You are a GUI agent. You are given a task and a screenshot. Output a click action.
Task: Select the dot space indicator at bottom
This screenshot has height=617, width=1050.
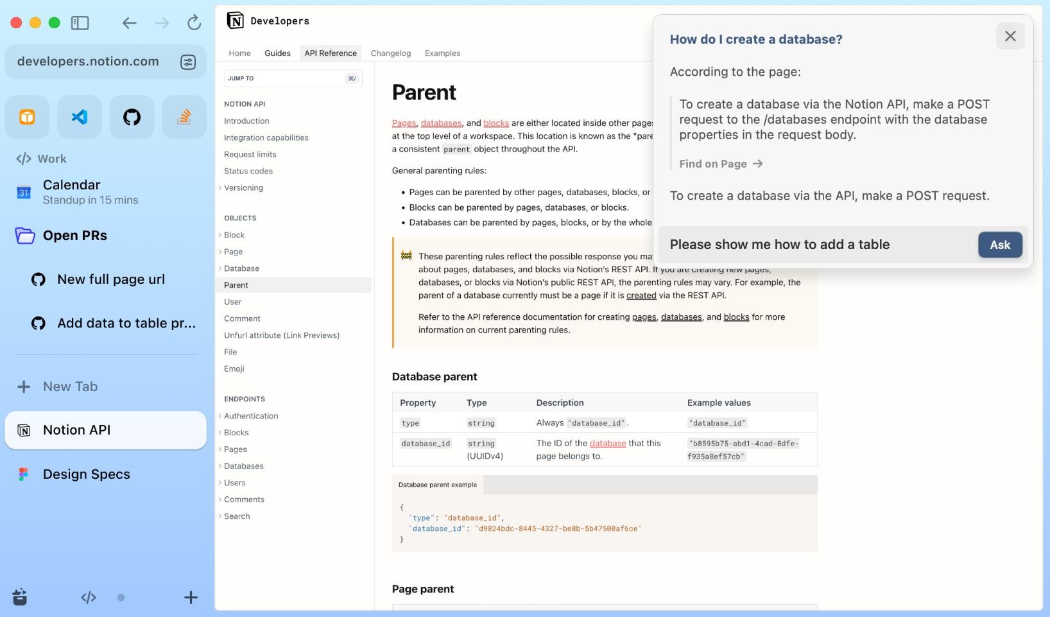click(x=121, y=597)
